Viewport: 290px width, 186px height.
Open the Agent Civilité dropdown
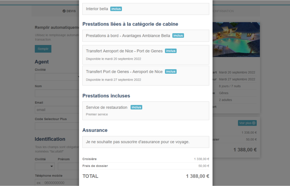tap(57, 77)
